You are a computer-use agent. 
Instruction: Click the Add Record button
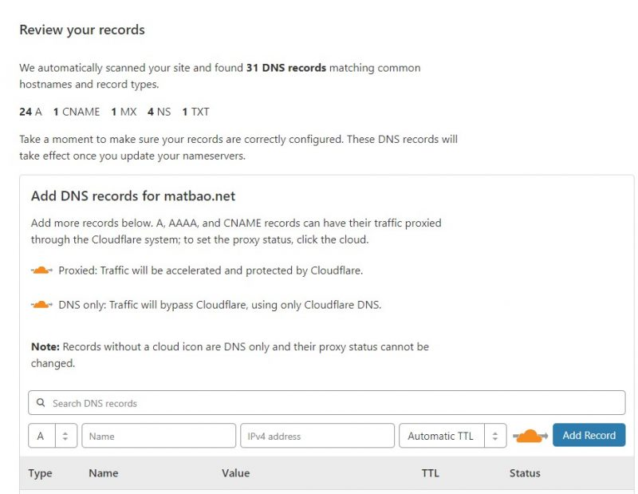589,436
